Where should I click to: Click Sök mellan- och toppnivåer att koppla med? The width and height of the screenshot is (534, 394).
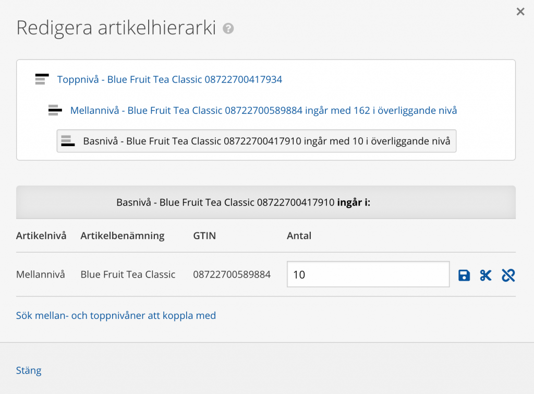116,316
